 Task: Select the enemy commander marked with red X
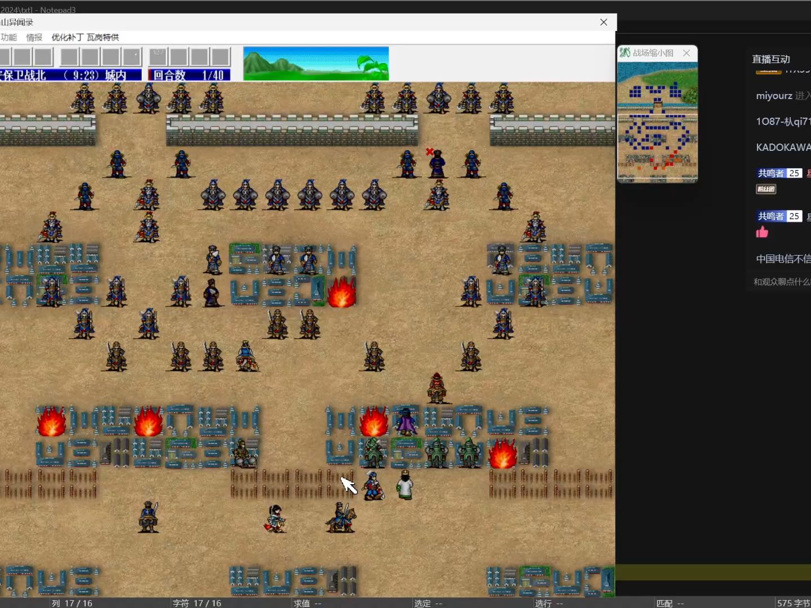coord(437,164)
